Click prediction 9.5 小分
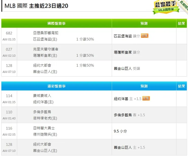The height and width of the screenshot is (156, 188). [120, 131]
